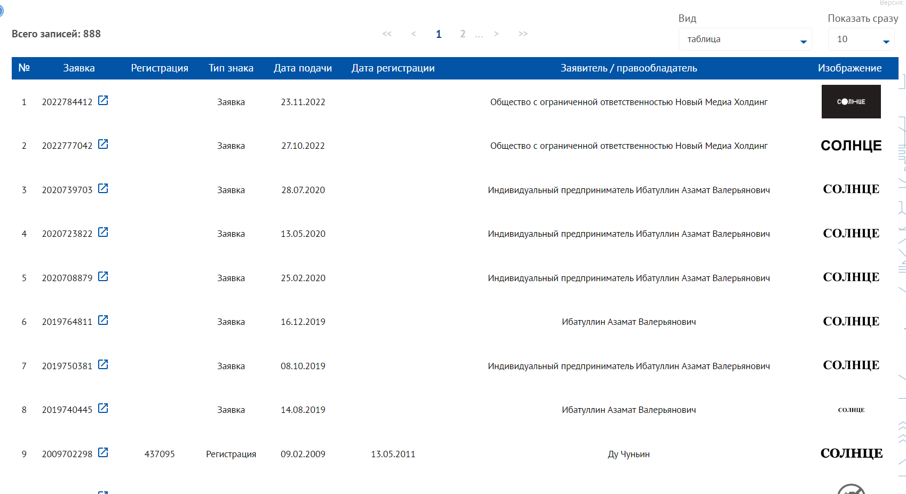Open the Показать сразу dropdown showing 10

pyautogui.click(x=861, y=39)
